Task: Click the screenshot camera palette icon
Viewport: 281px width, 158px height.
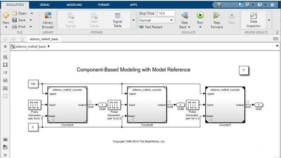Action: (x=5, y=139)
